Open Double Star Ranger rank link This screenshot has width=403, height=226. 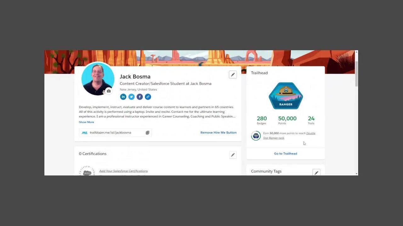[289, 136]
